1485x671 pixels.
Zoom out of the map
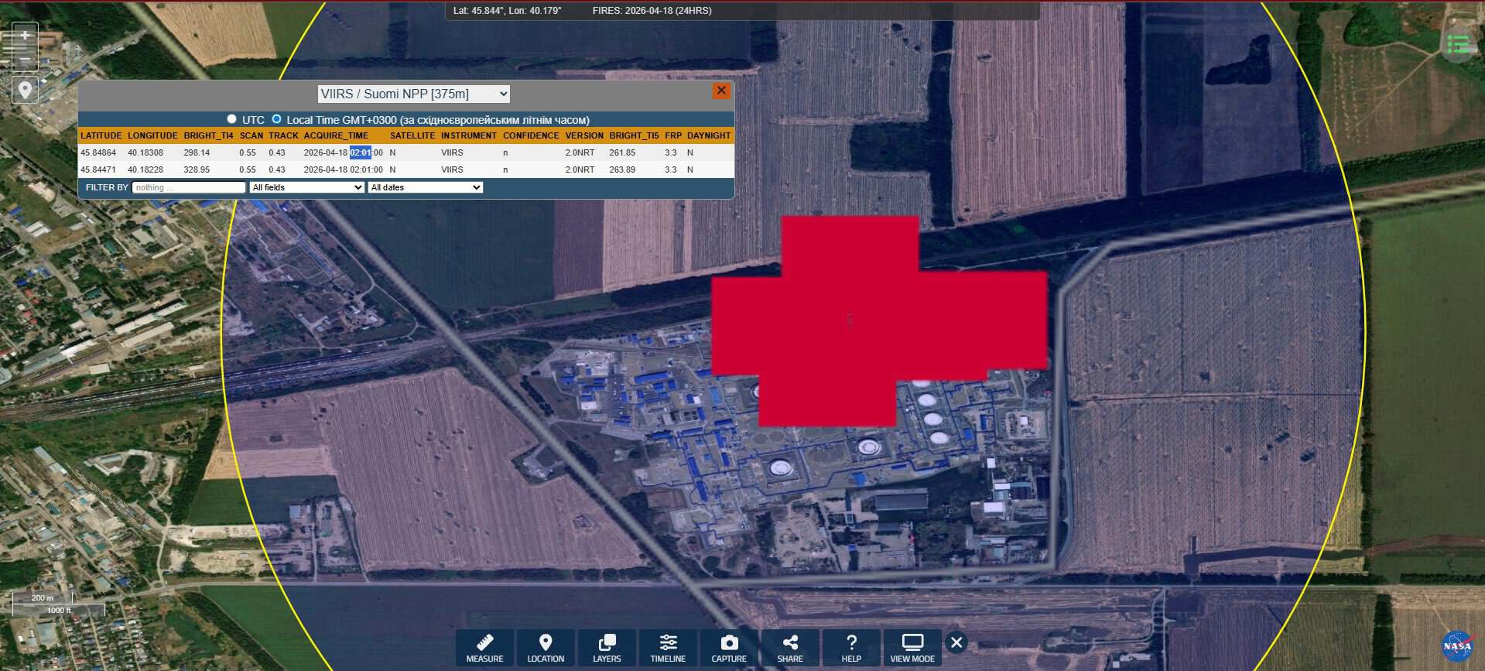(x=25, y=59)
